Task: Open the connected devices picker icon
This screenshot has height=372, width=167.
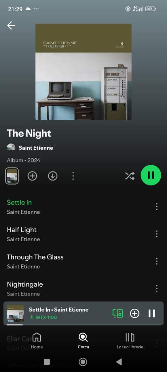Action: (x=118, y=314)
